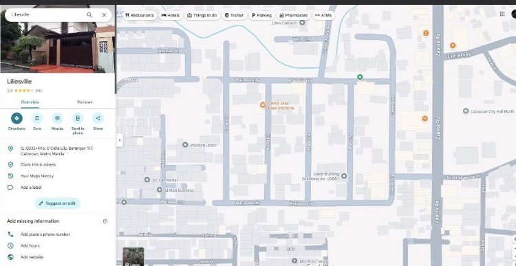Click the search magnifier icon

point(89,15)
